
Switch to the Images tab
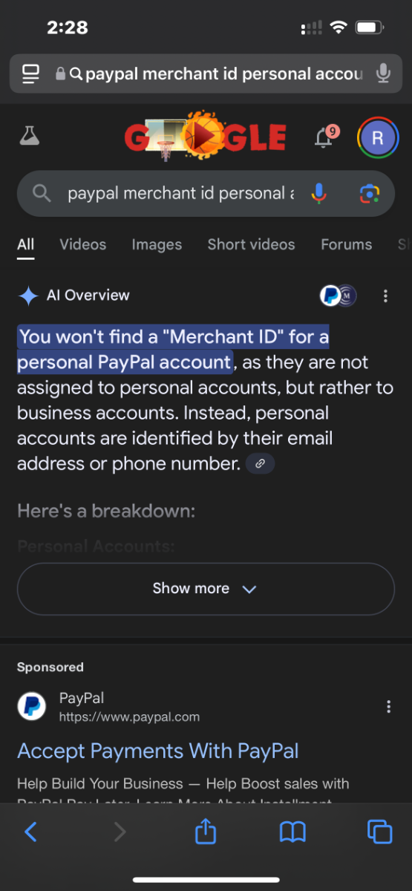[x=157, y=244]
